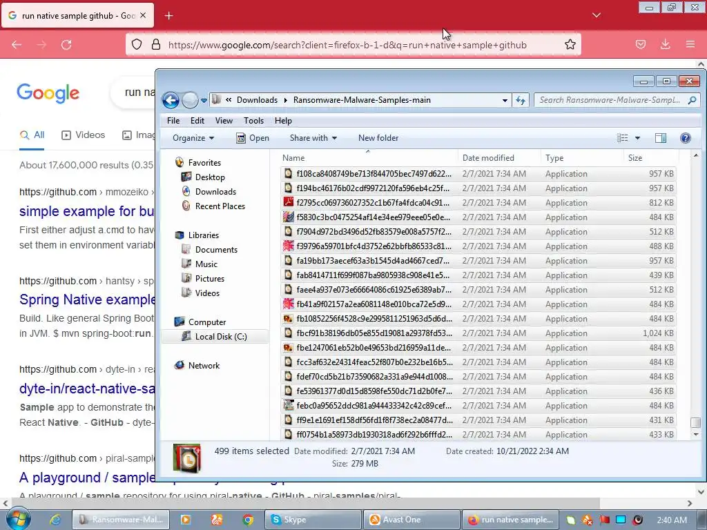Bookmark page with the star icon
This screenshot has height=530, width=707.
pos(570,44)
